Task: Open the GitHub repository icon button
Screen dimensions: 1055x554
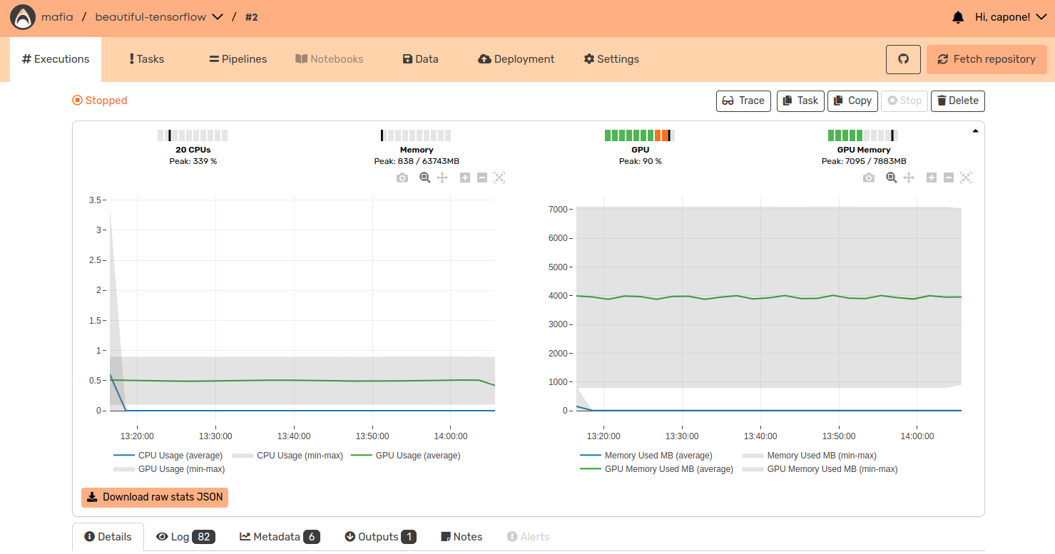Action: click(903, 59)
